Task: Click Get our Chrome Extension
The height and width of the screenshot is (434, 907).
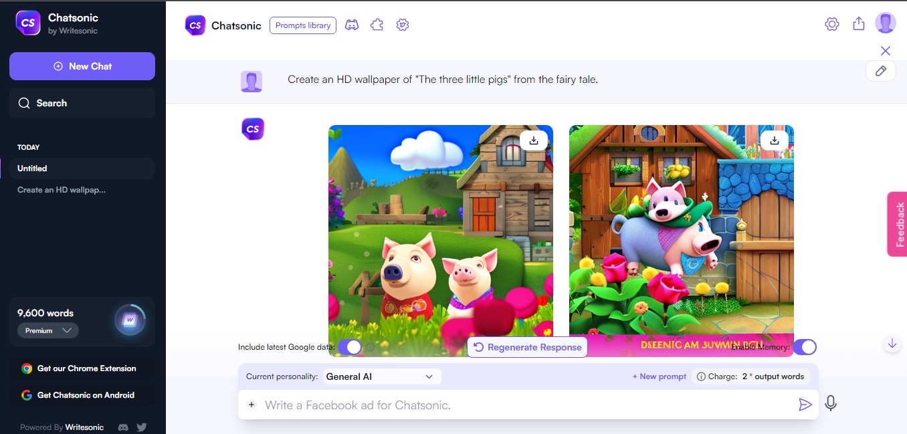Action: [82, 368]
